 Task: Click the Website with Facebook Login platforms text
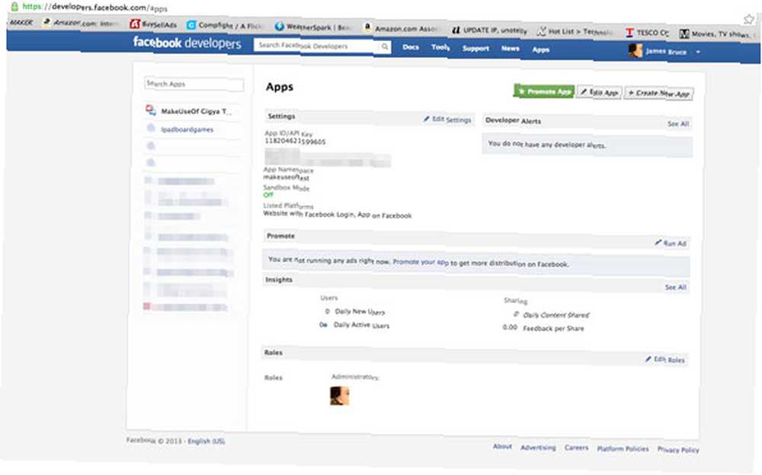pos(338,214)
